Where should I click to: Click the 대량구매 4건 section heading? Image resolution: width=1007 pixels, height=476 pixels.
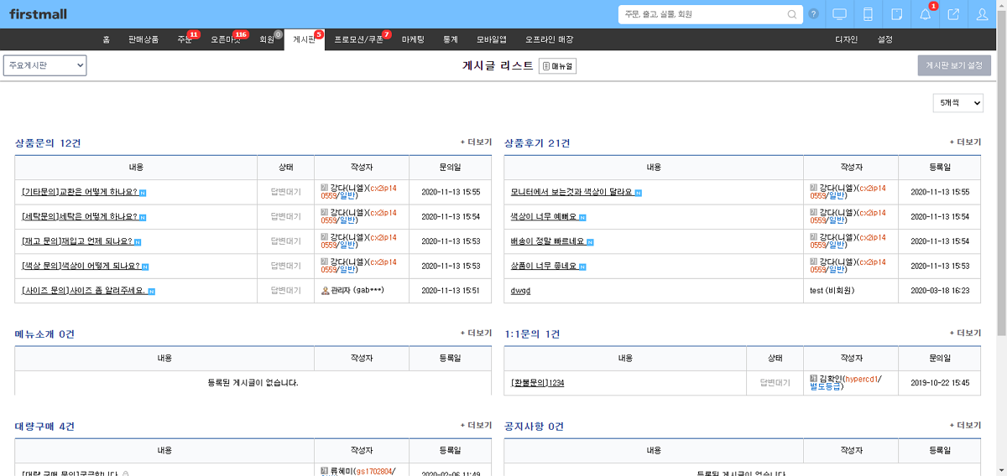click(44, 427)
